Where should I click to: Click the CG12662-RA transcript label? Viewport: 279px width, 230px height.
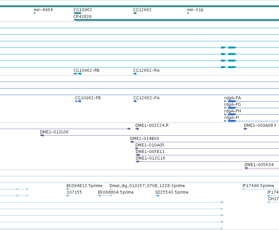coord(146,70)
